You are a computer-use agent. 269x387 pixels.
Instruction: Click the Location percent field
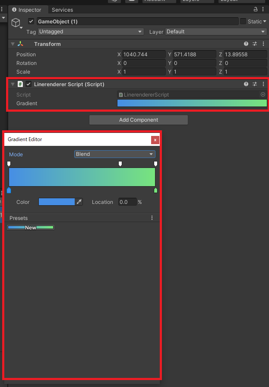[127, 202]
